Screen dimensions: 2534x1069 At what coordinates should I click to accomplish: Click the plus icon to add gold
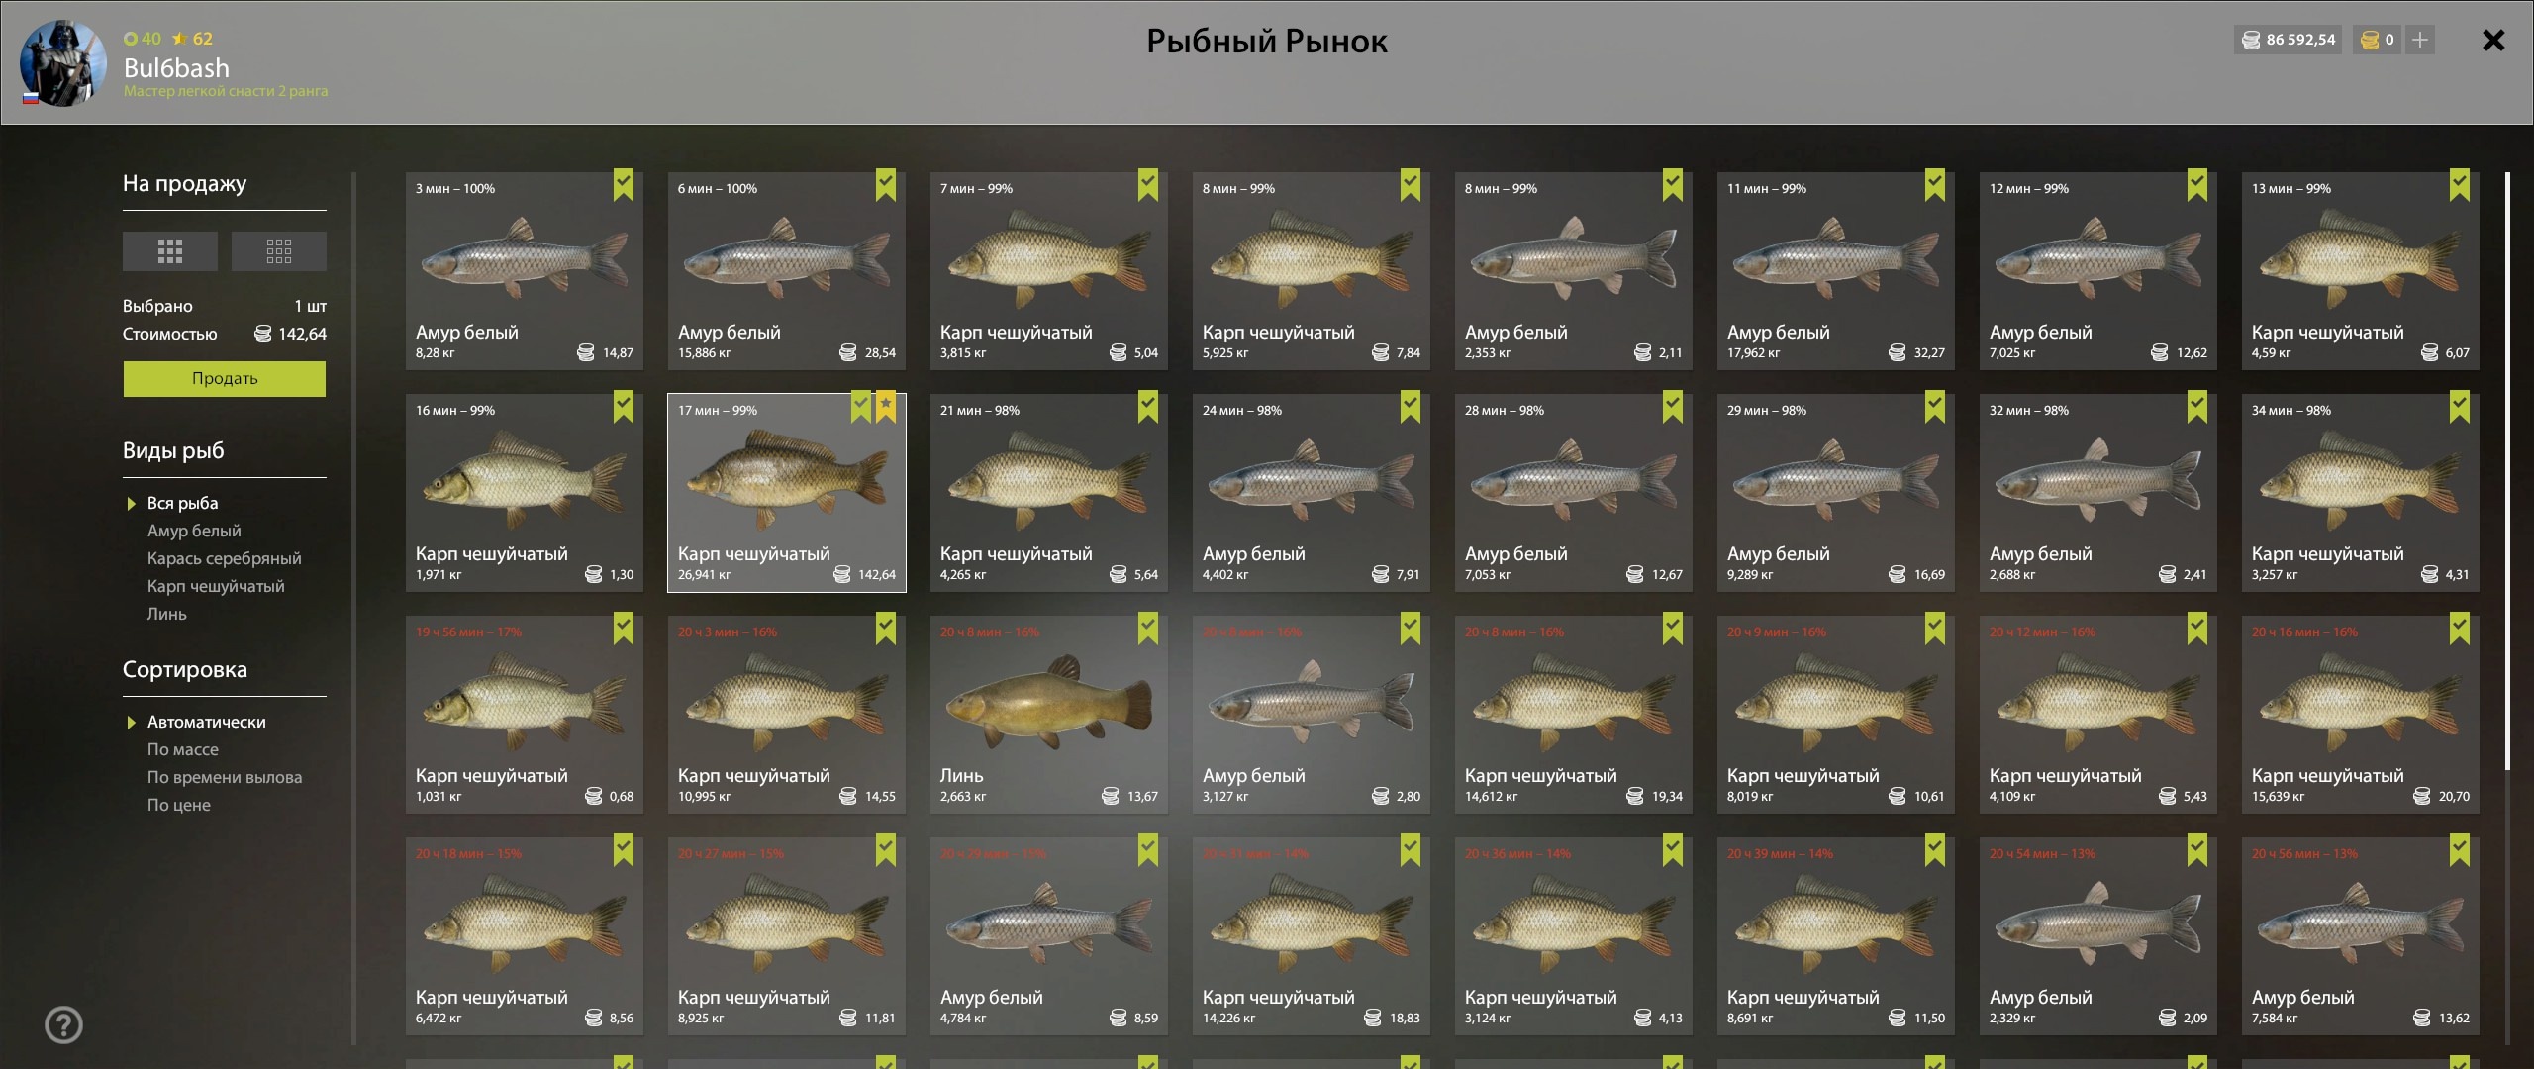(2420, 40)
